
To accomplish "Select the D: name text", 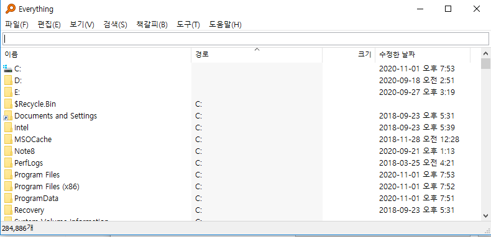I will pos(18,81).
